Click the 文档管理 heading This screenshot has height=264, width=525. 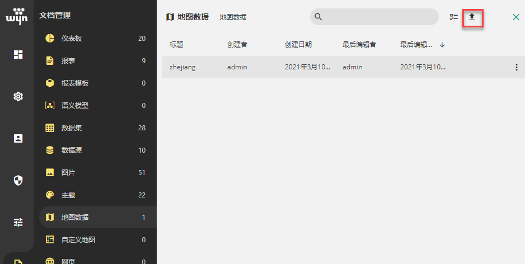point(55,16)
